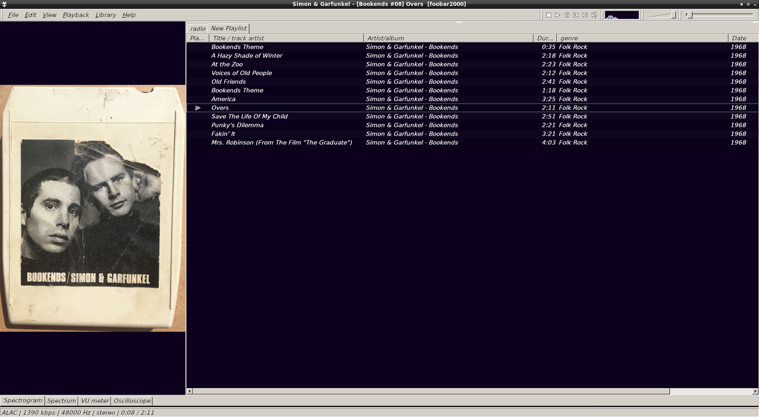
Task: Click the 0:35 duration of Bookends Theme
Action: point(548,47)
